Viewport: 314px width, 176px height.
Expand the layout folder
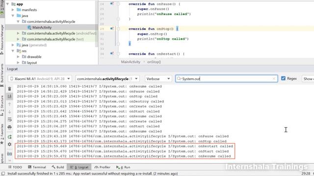click(18, 63)
